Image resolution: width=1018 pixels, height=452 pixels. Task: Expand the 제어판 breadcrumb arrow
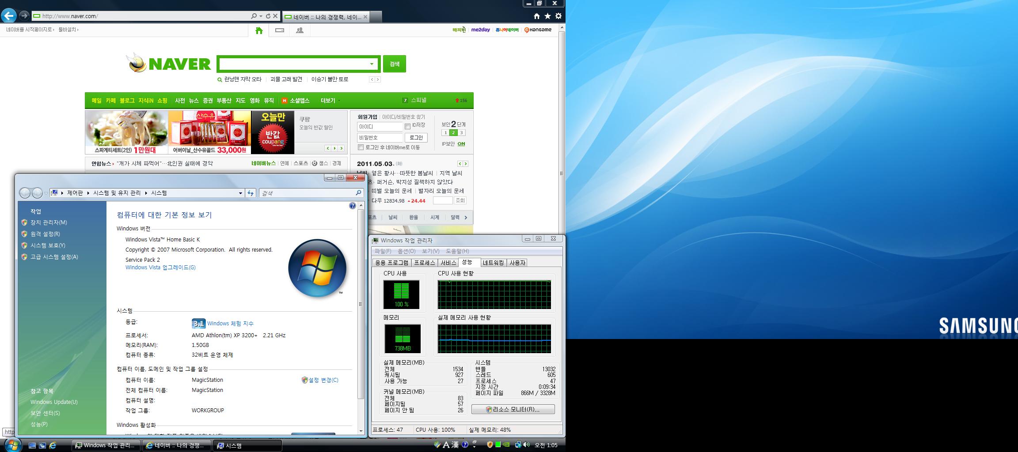click(x=88, y=193)
